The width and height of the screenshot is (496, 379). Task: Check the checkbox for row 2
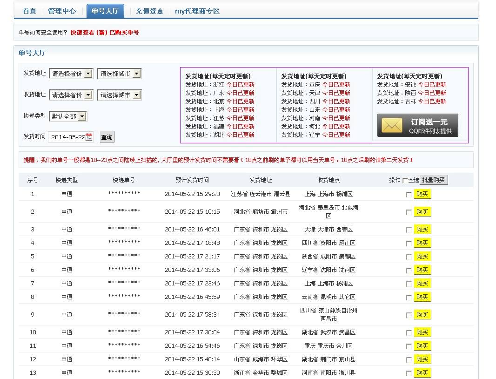pyautogui.click(x=409, y=212)
